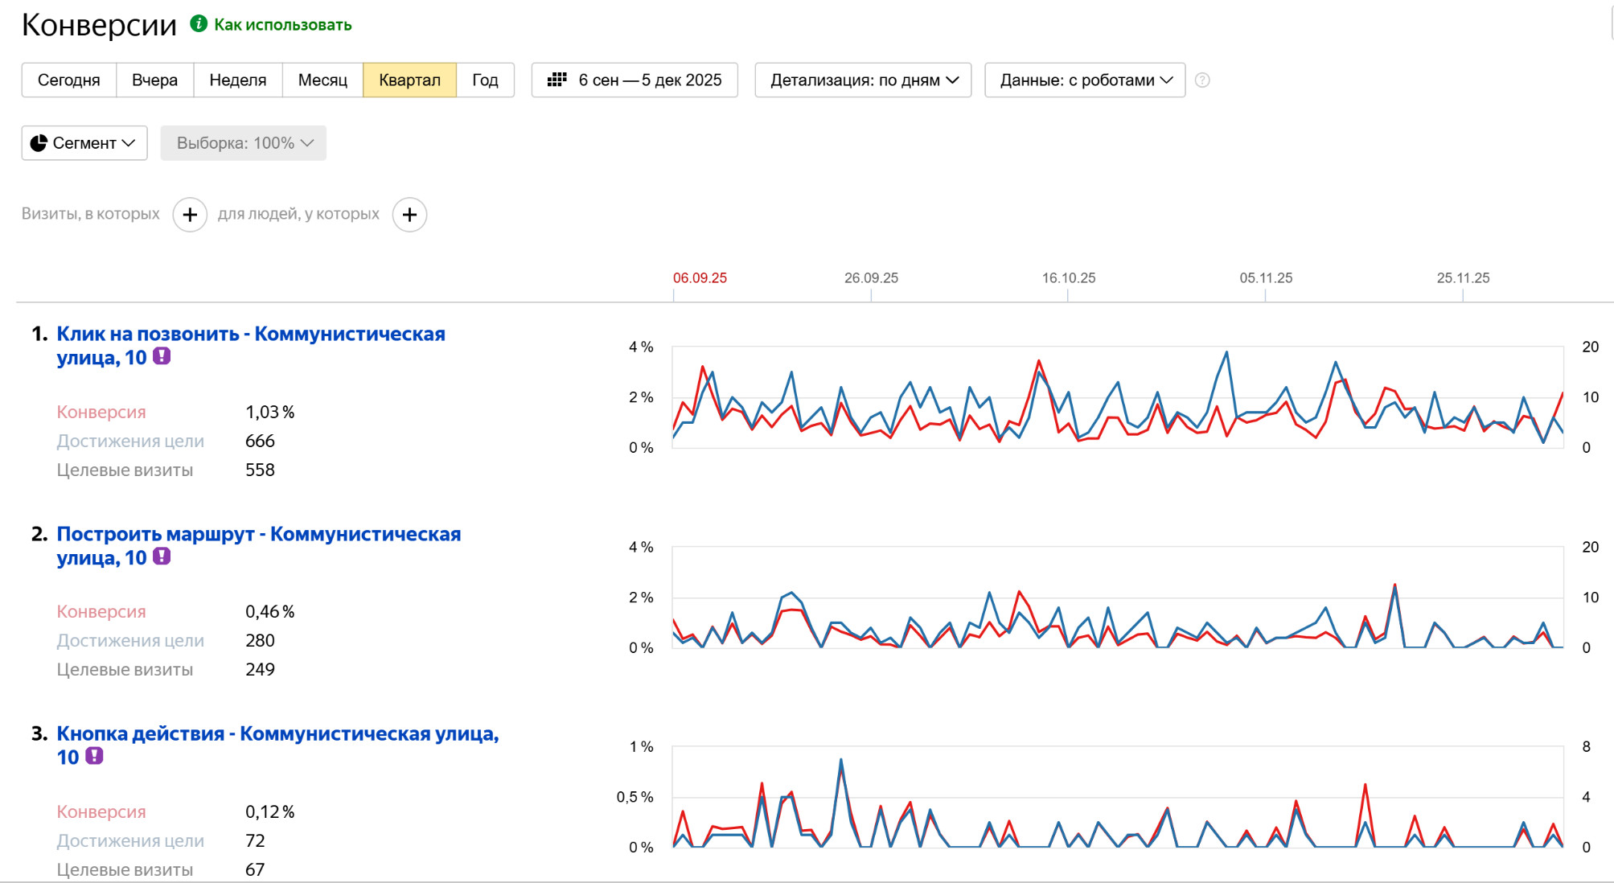The image size is (1614, 883).
Task: Click the 'Построить маршрут' conversion chart
Action: click(1118, 598)
